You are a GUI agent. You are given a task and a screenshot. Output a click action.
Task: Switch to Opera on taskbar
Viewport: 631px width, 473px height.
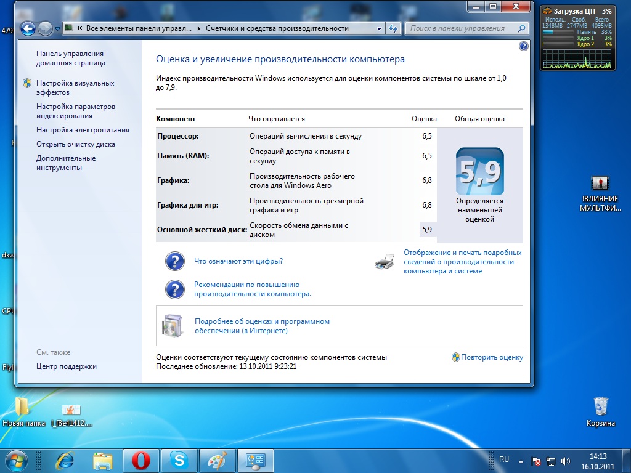pos(141,461)
